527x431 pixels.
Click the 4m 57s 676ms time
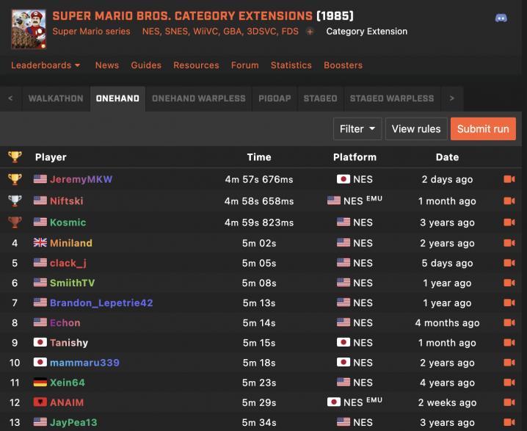click(259, 179)
